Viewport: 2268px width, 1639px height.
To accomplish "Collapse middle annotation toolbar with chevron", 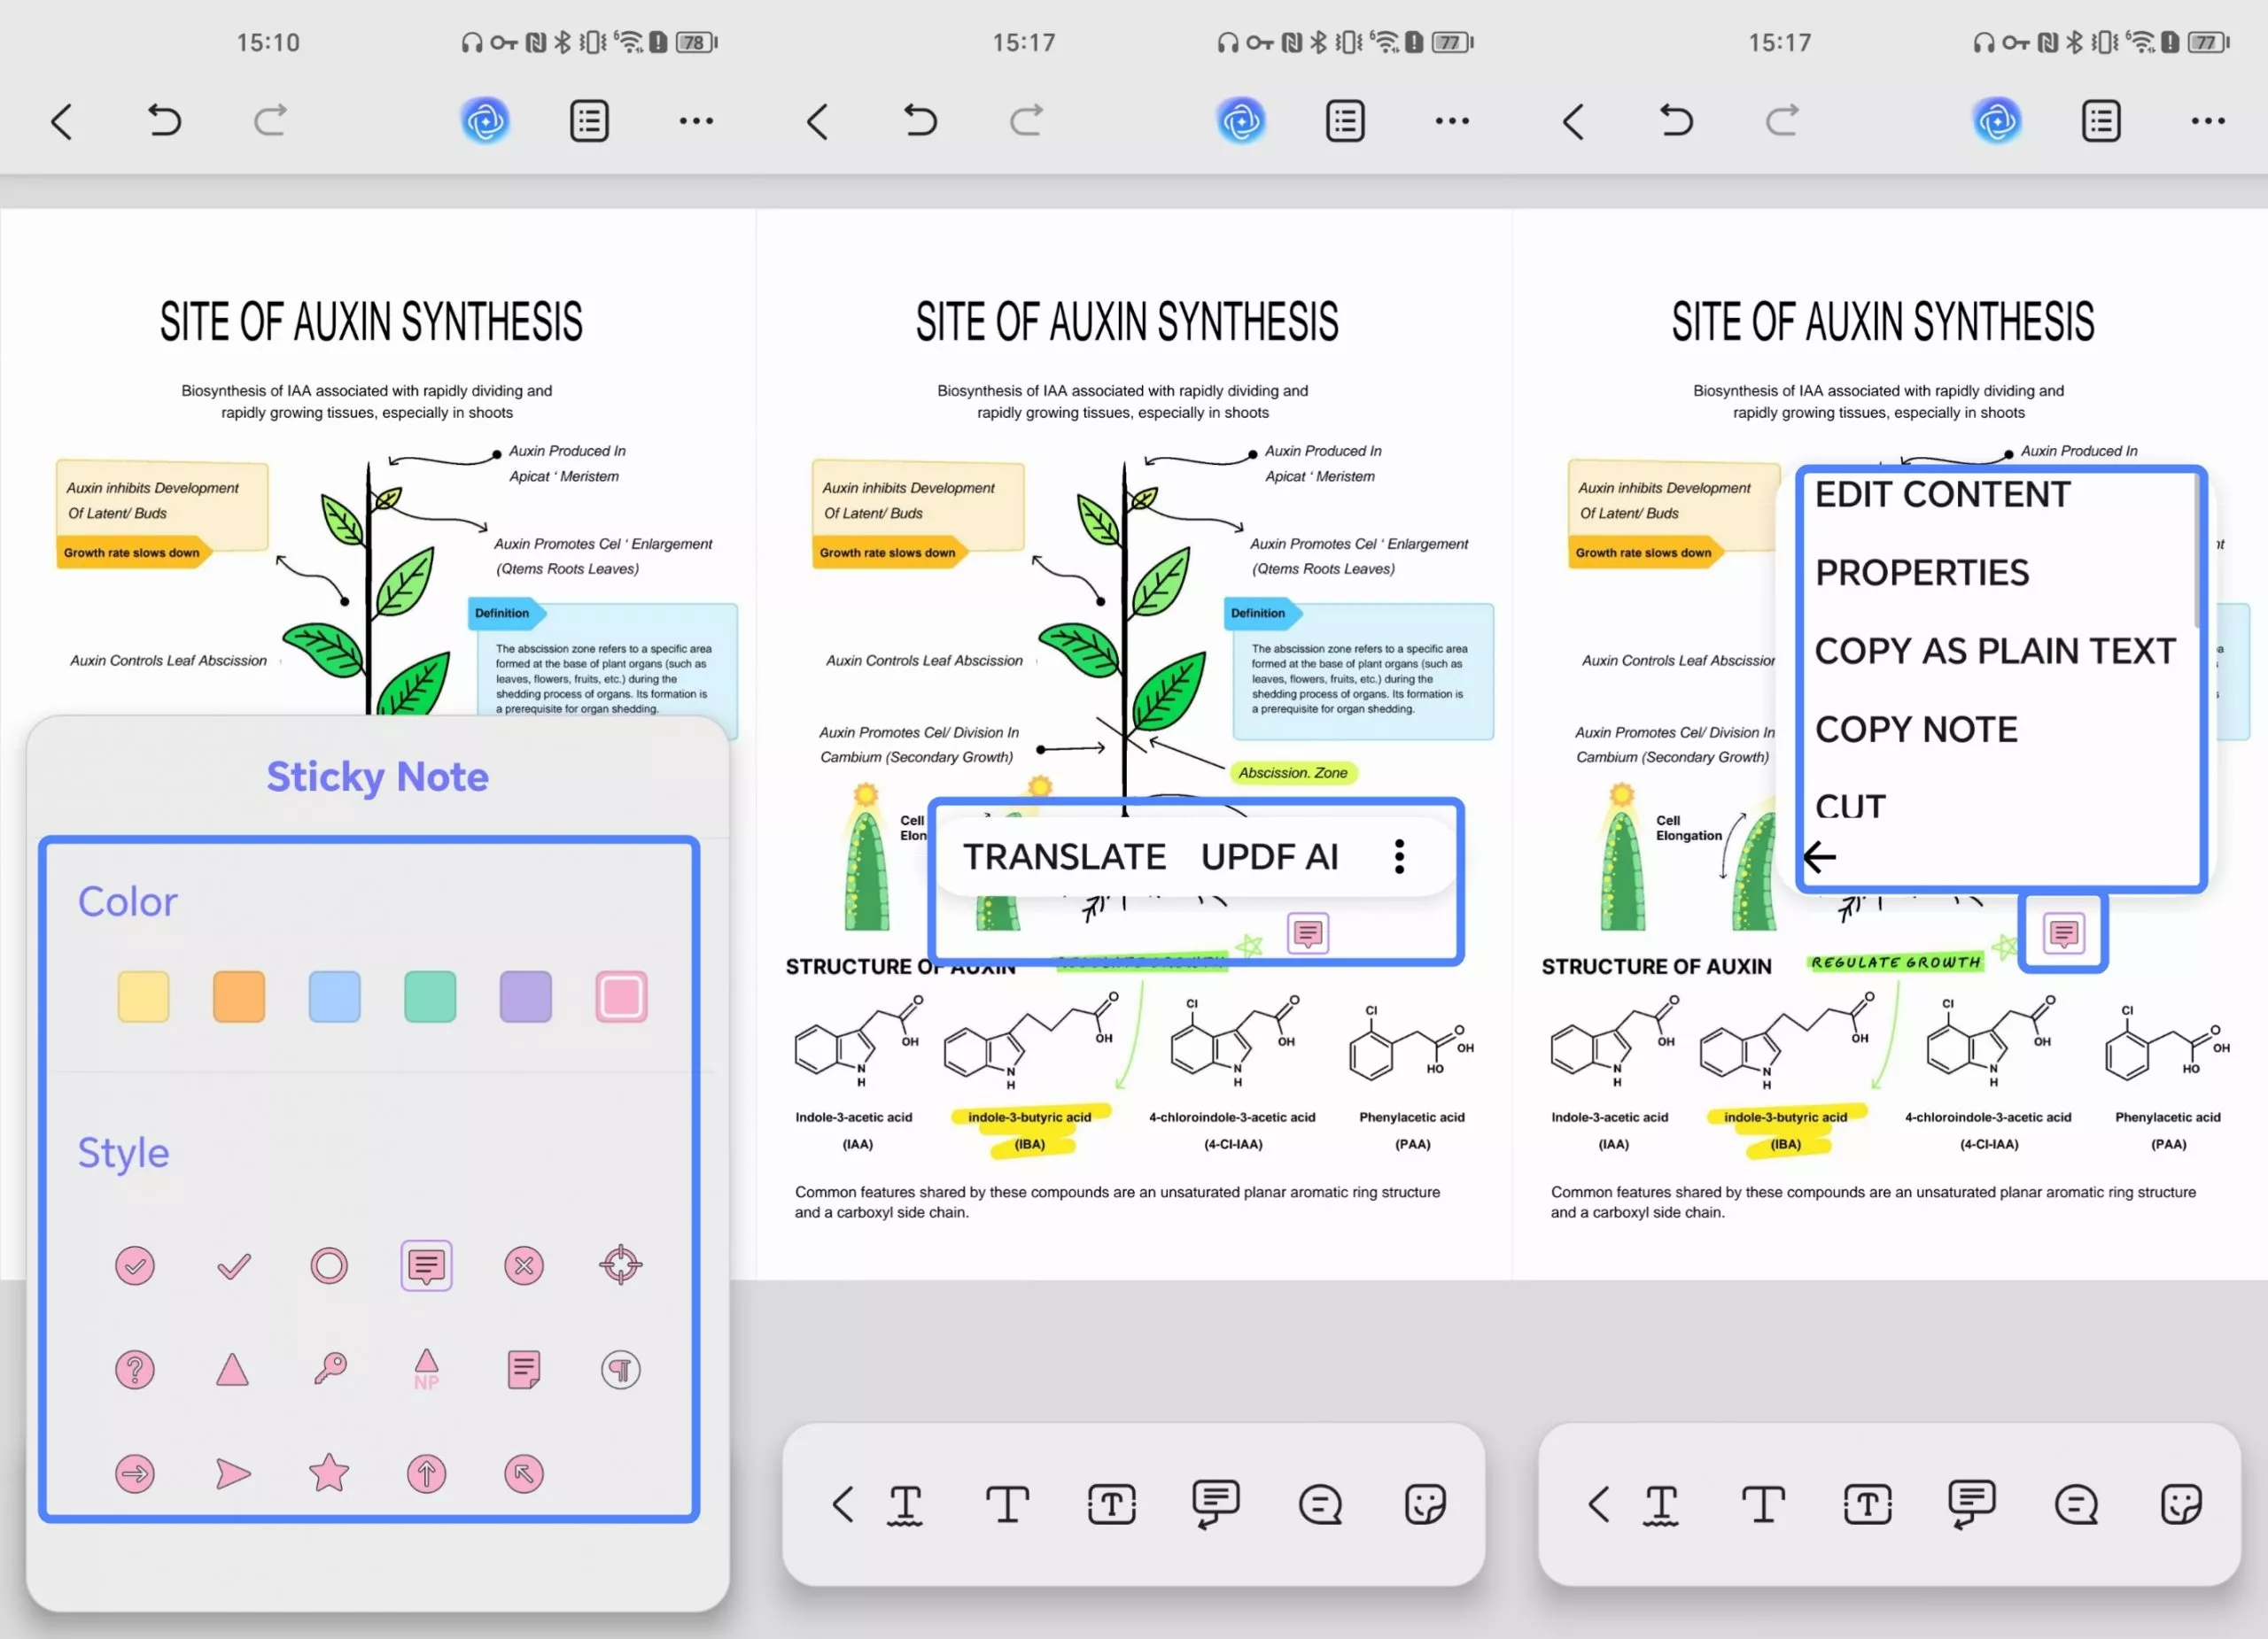I will point(842,1504).
